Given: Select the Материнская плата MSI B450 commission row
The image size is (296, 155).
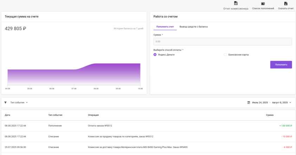Looking at the screenshot, I should coord(137,147).
